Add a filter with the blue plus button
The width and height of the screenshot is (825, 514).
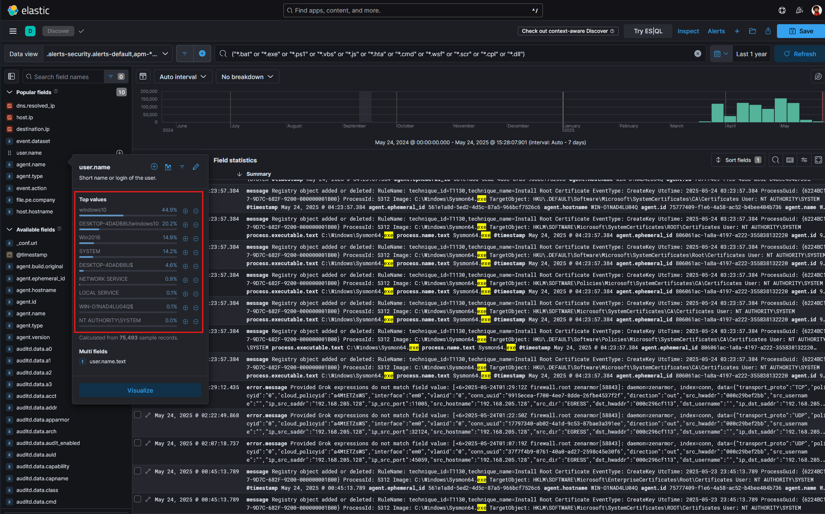click(x=202, y=54)
